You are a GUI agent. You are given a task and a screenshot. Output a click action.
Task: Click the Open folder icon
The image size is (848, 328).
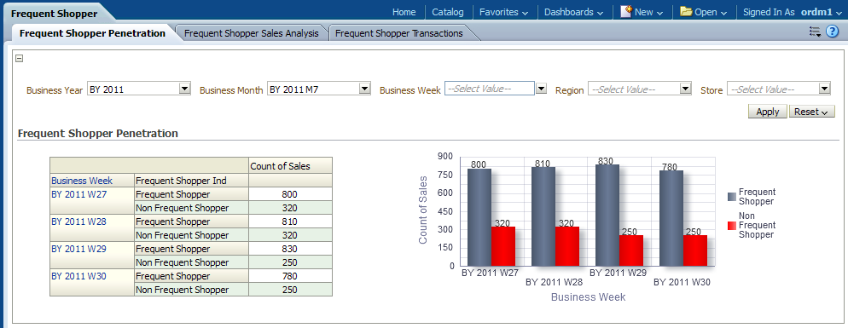[x=686, y=11]
